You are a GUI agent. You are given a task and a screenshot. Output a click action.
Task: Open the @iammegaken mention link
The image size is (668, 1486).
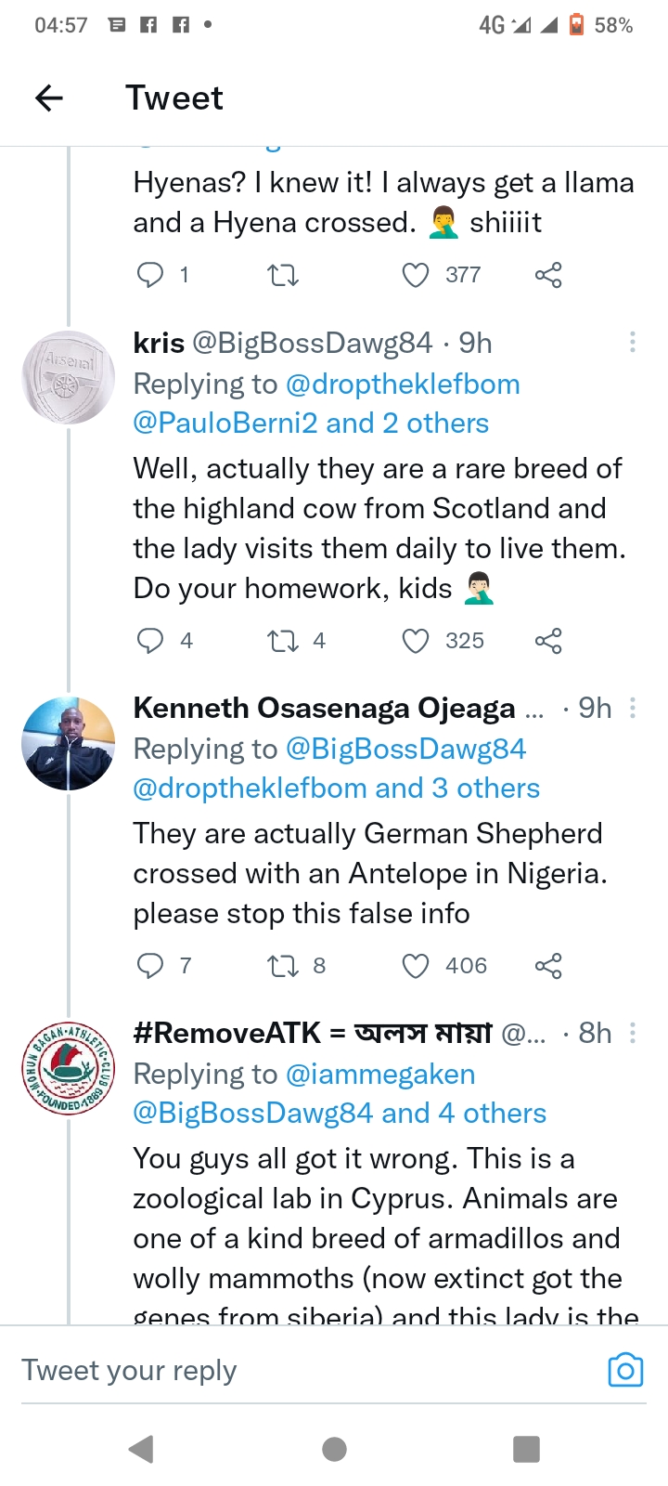click(x=380, y=1074)
